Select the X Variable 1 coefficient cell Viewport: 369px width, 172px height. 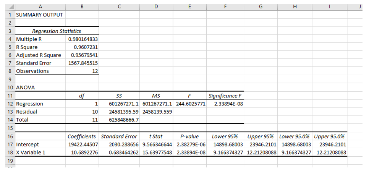coord(83,153)
